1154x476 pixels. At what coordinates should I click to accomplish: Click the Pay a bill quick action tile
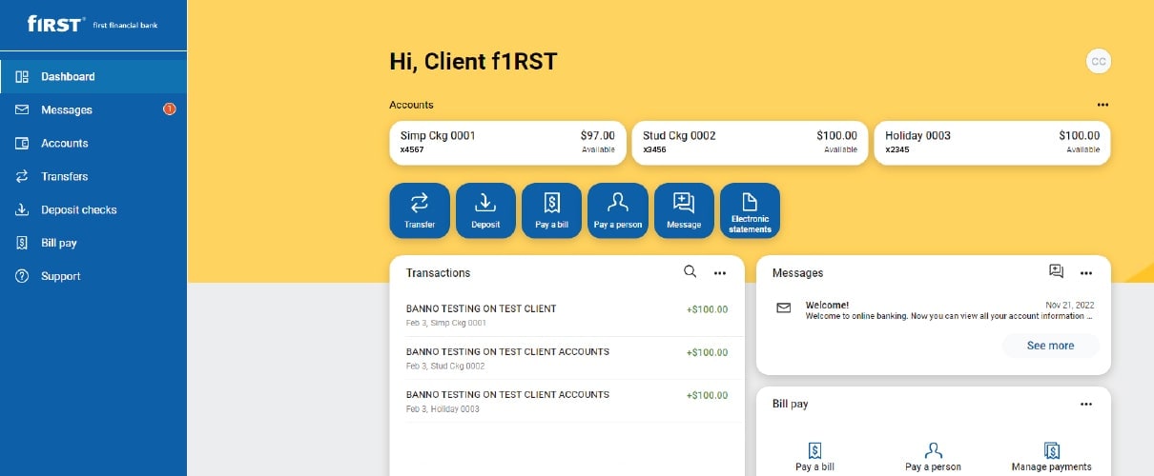pyautogui.click(x=551, y=210)
